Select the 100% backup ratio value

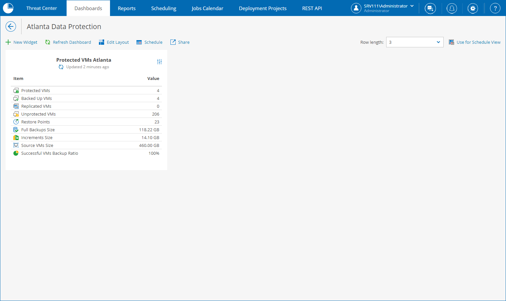(x=154, y=153)
